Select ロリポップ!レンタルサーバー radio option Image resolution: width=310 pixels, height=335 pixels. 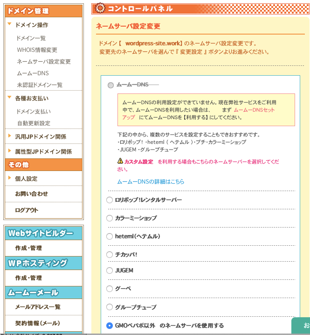coord(110,200)
